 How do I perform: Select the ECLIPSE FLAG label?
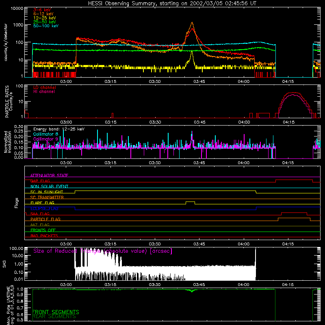click(x=44, y=208)
